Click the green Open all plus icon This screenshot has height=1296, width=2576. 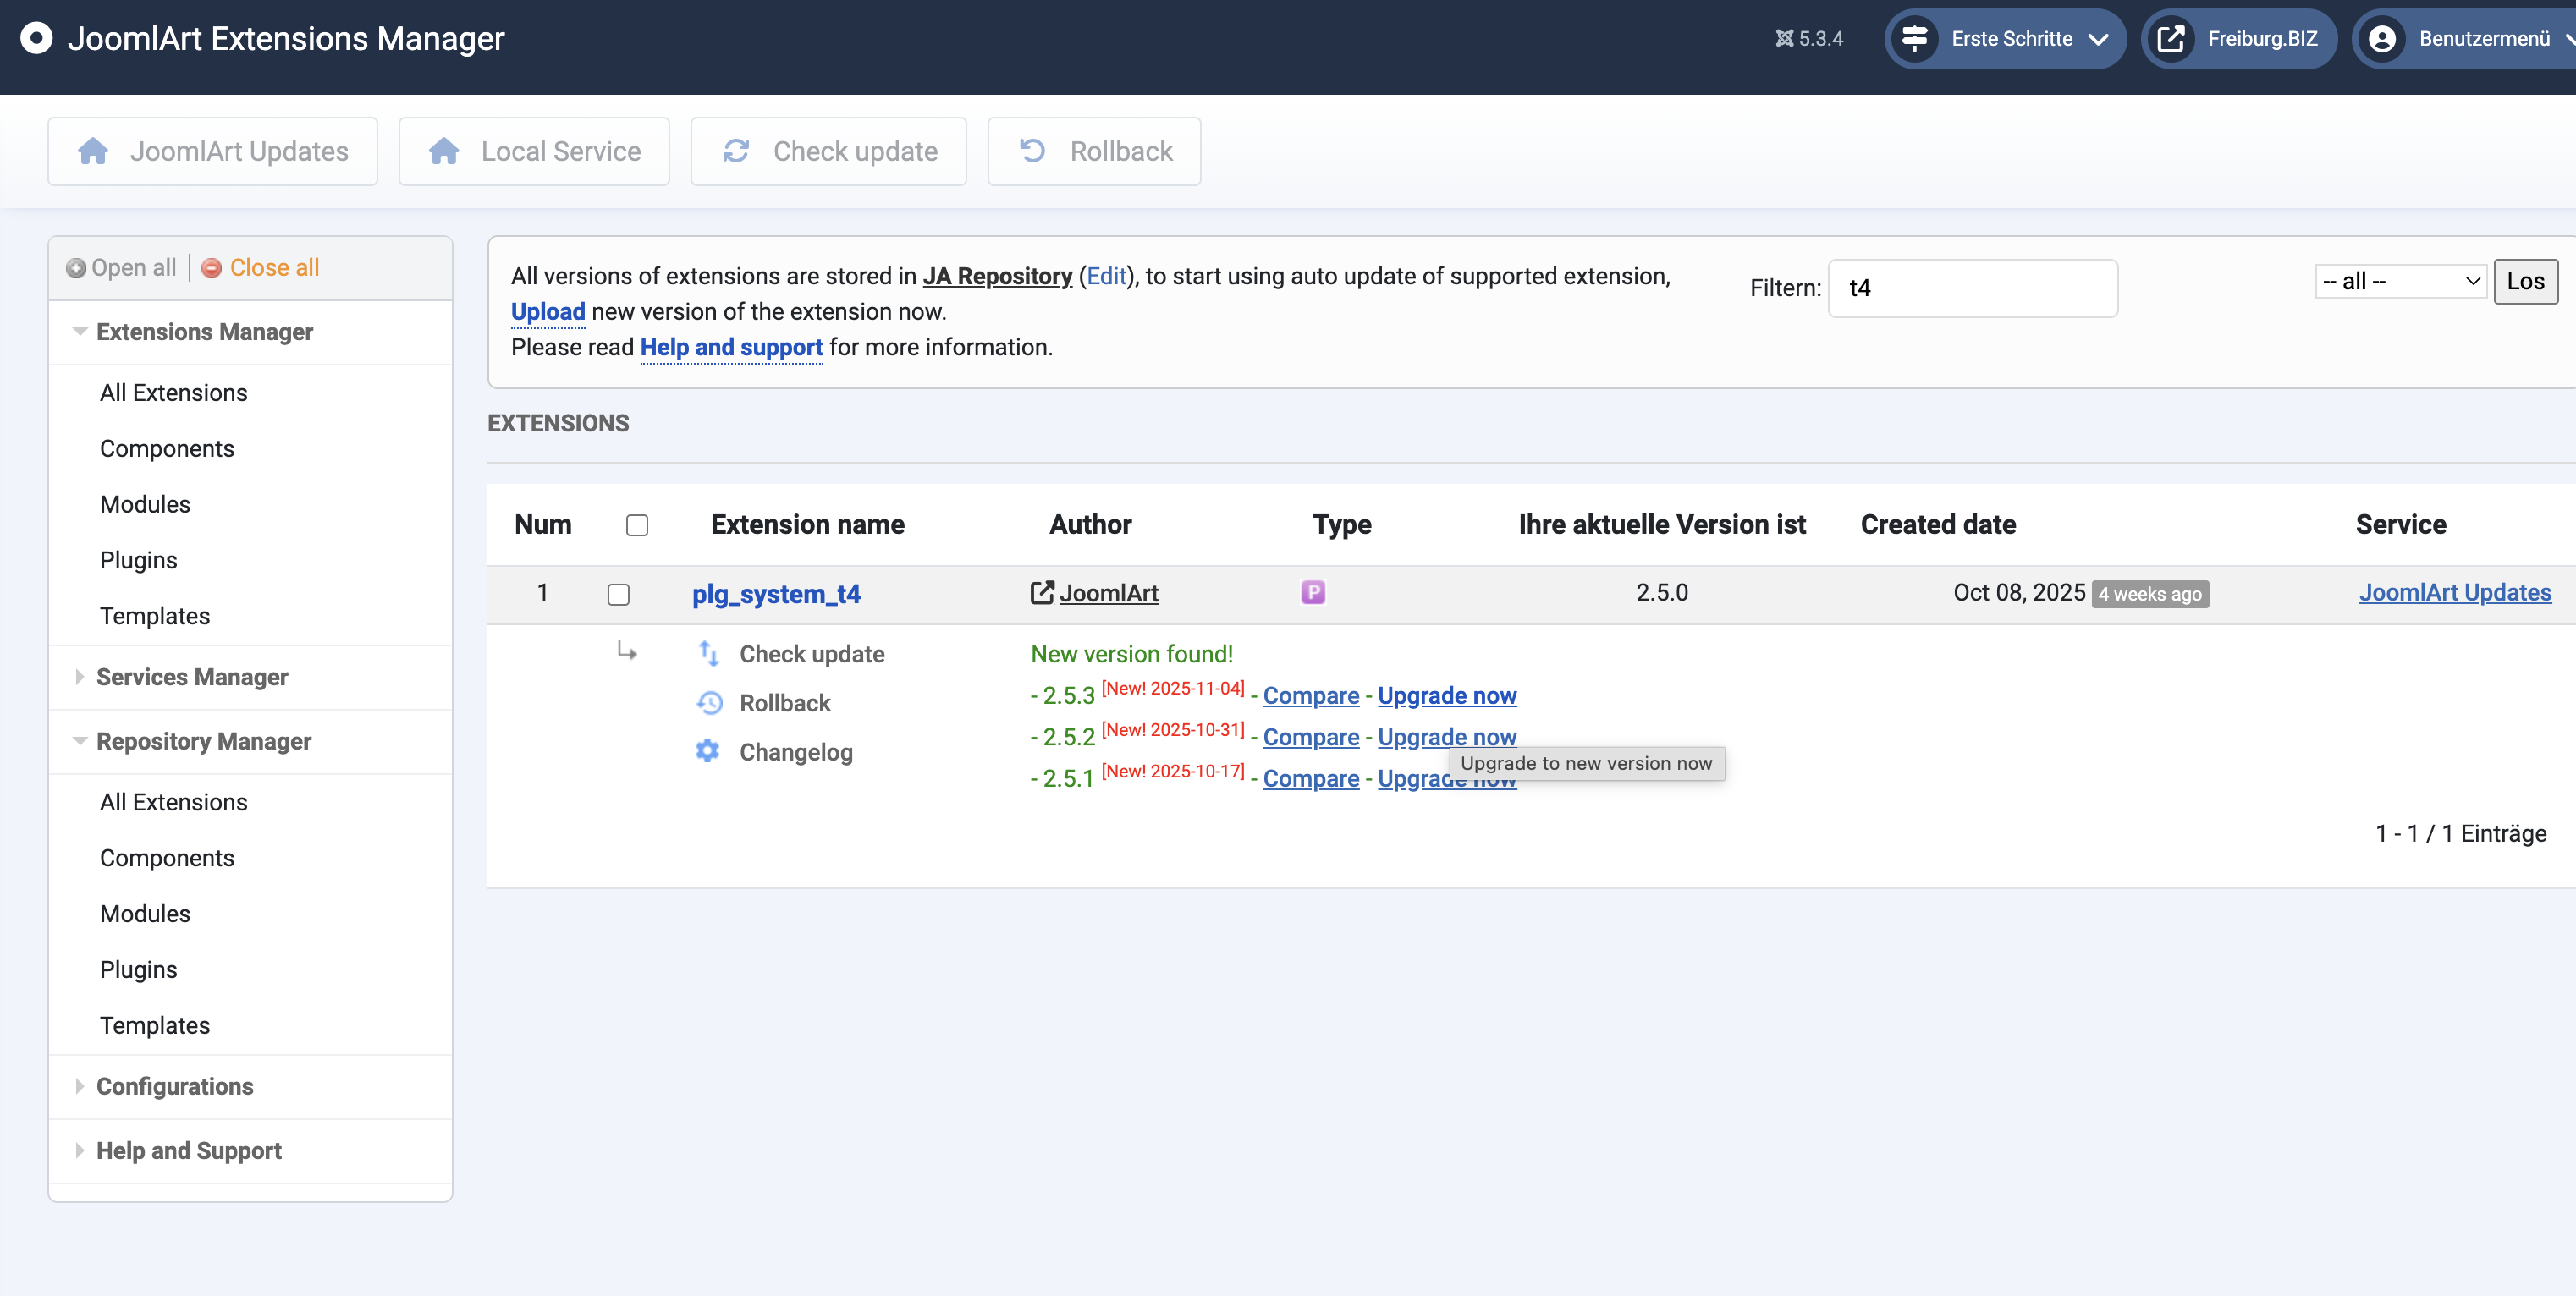(76, 268)
